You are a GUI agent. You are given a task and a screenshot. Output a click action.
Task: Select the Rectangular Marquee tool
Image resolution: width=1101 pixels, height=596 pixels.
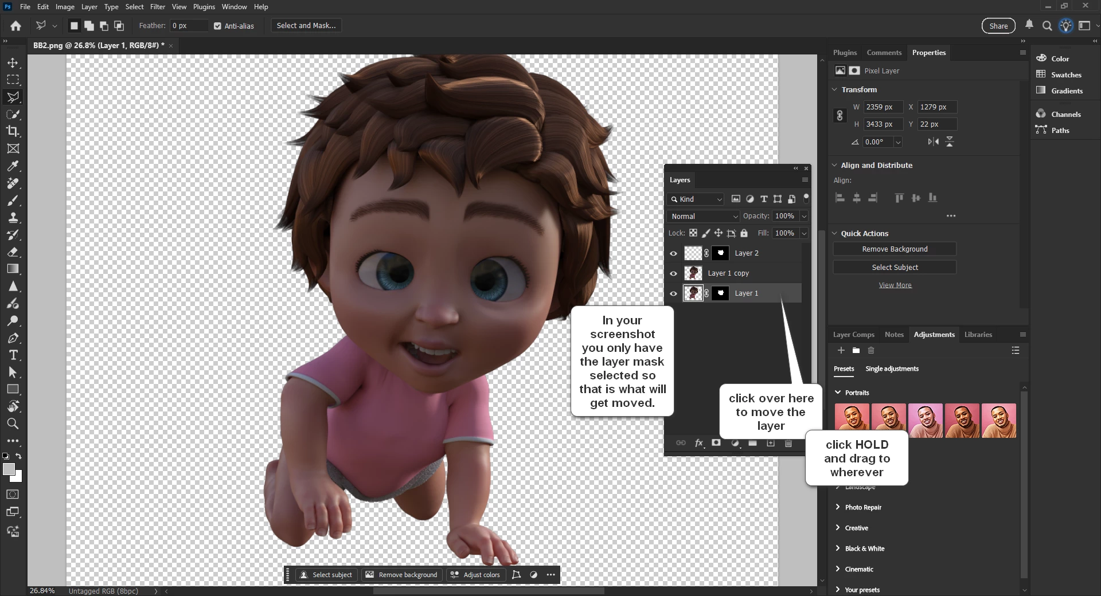point(13,80)
